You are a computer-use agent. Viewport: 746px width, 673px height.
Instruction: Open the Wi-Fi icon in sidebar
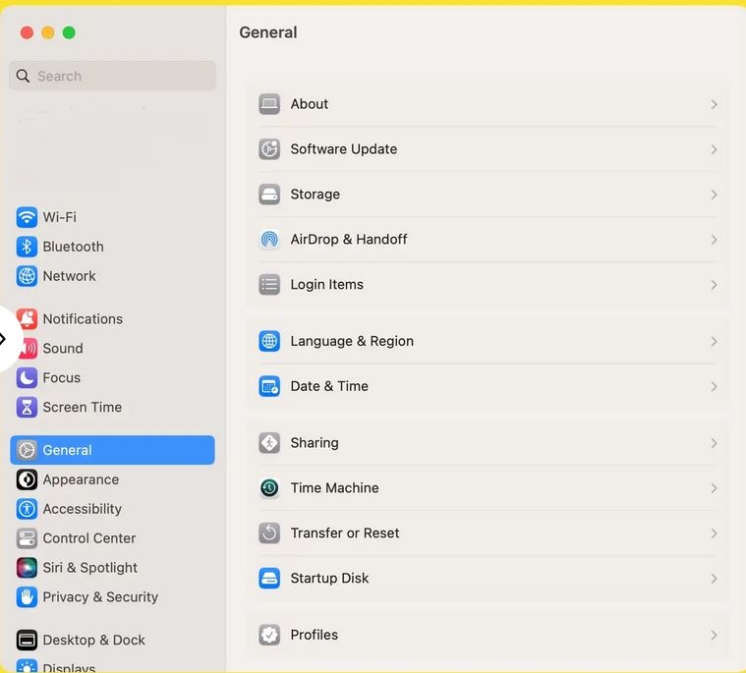27,217
